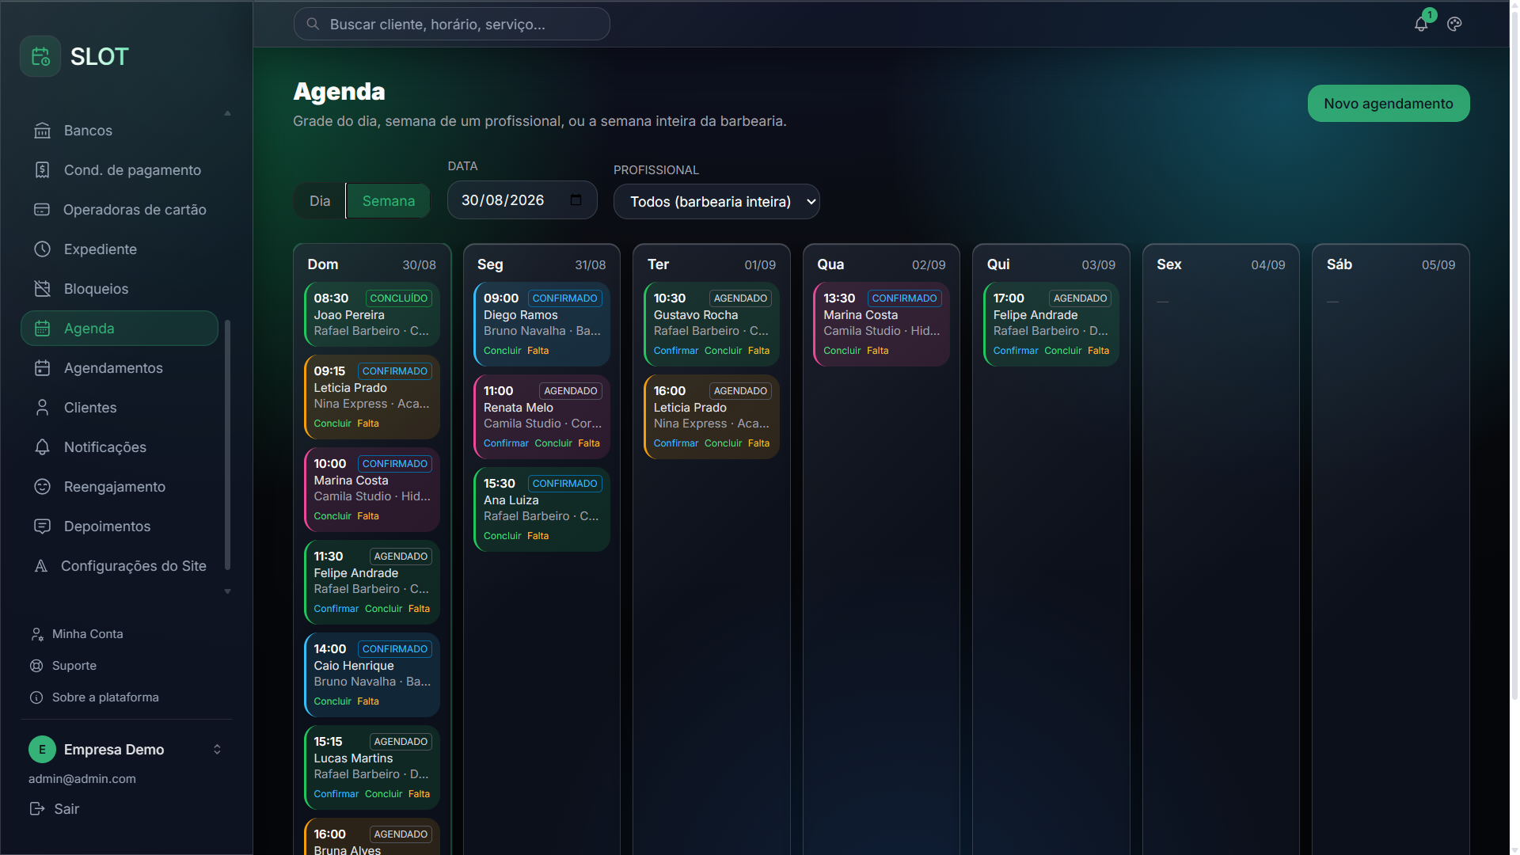Open the notifications bell icon in top bar

(x=1421, y=24)
